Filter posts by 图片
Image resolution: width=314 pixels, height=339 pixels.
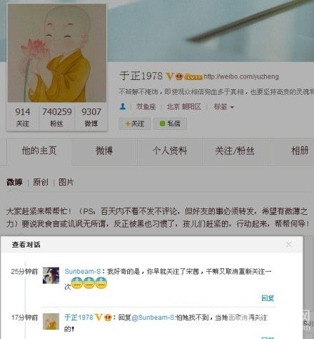point(66,182)
